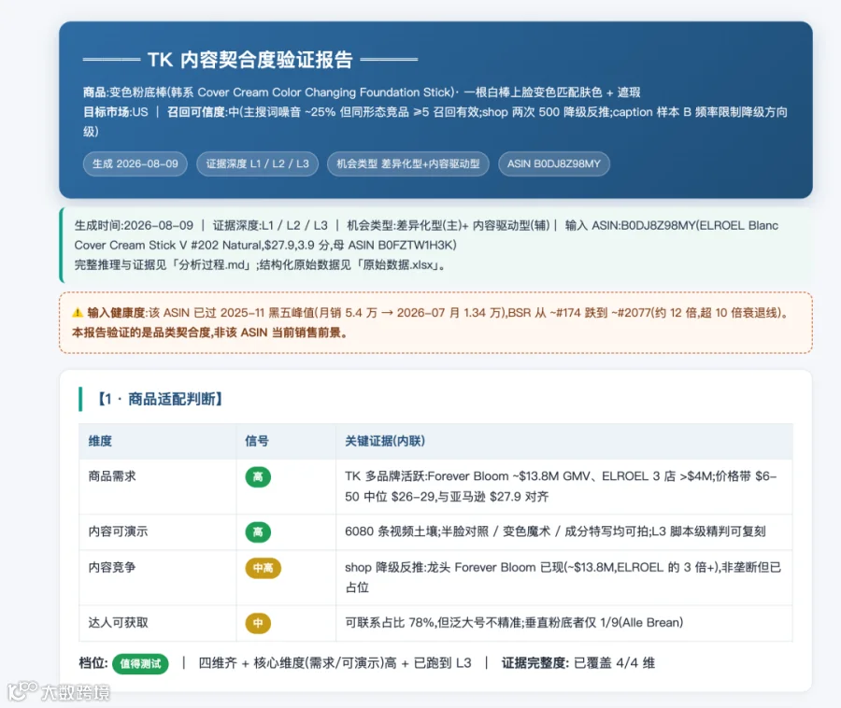Click the yellow 中 badge in 达人可获取 row

click(258, 623)
